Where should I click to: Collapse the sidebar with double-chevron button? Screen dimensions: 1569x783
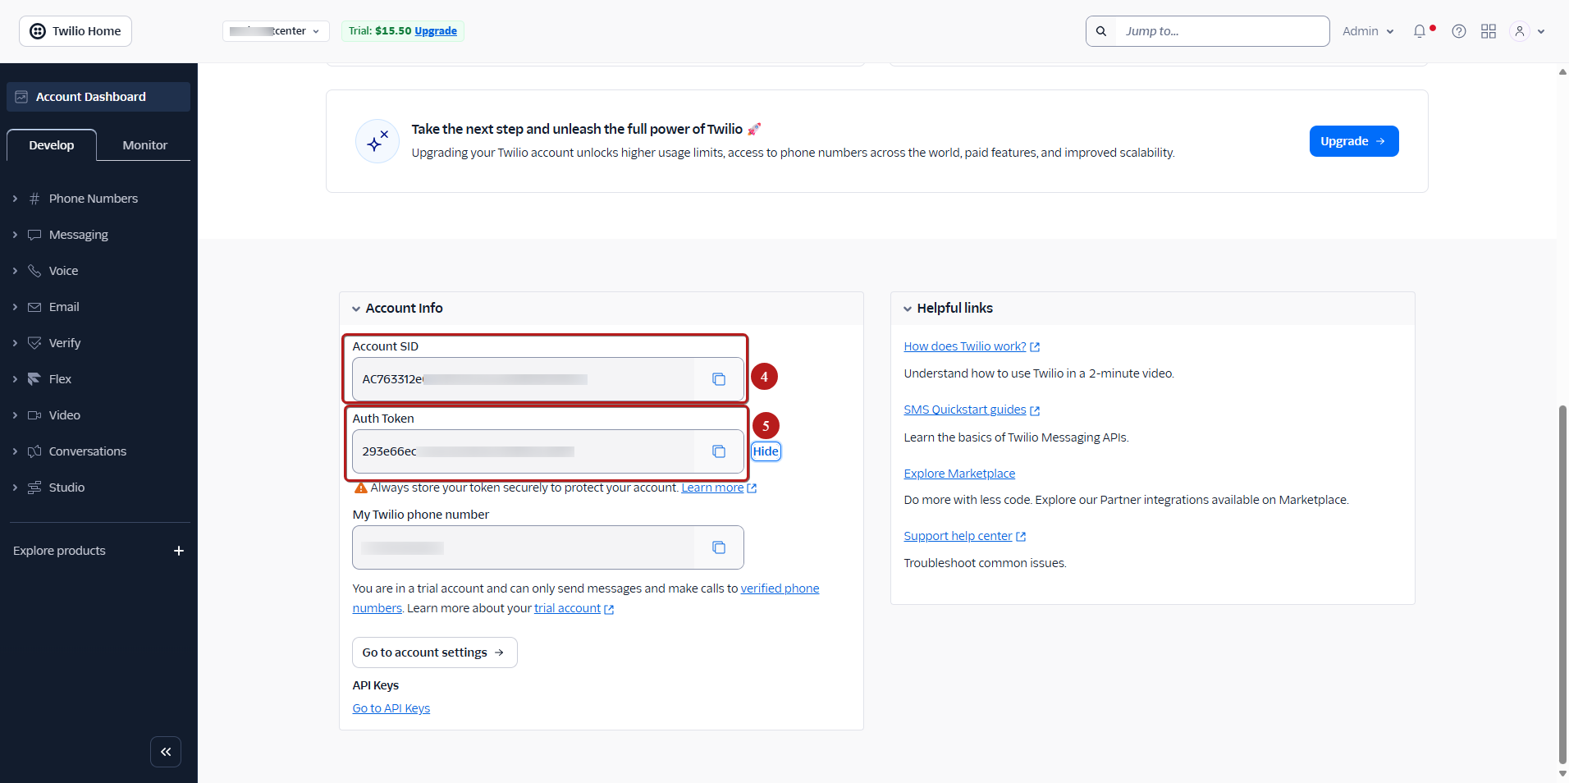pos(166,752)
